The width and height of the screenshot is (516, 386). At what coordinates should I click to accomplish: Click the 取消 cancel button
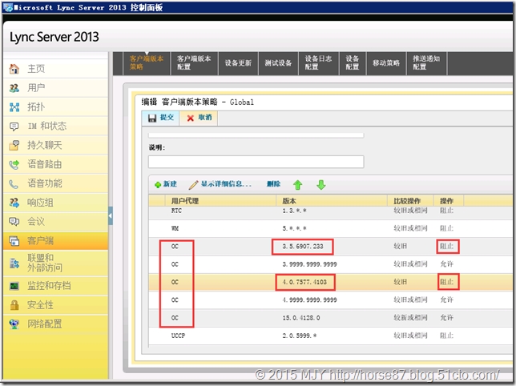(x=199, y=118)
